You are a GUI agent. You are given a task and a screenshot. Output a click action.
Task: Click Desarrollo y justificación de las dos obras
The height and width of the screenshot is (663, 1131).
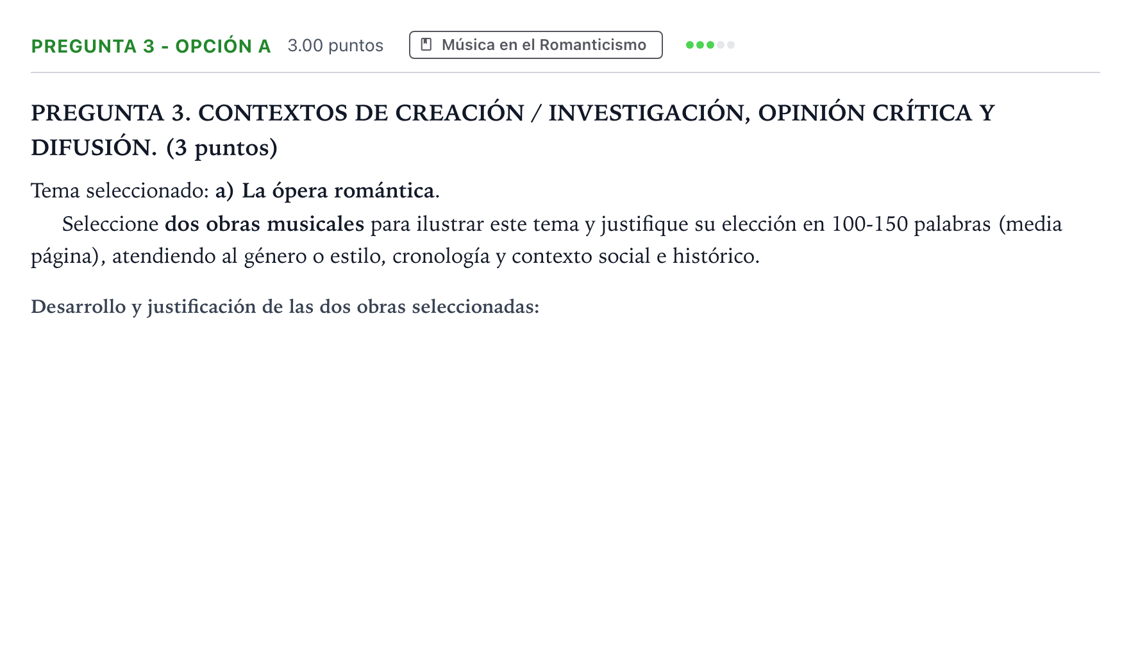[x=285, y=307]
